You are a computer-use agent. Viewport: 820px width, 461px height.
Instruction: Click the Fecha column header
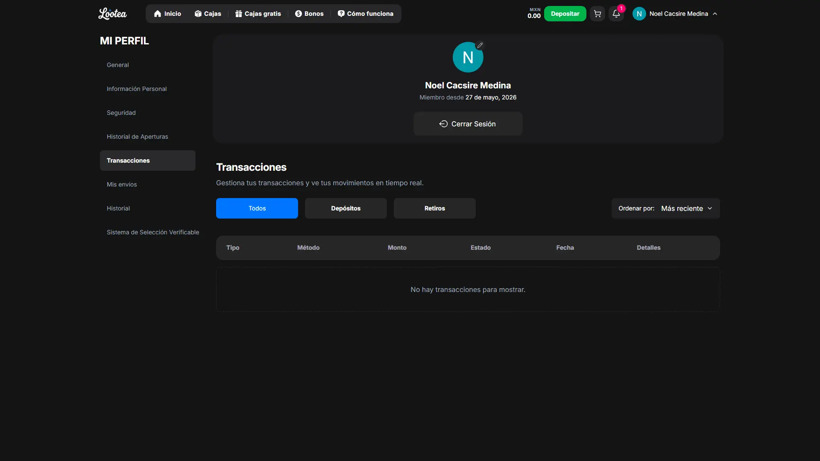click(565, 248)
